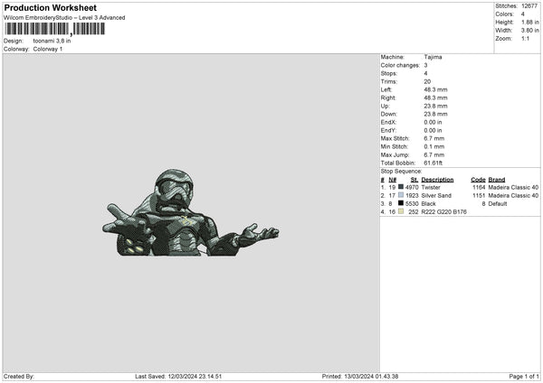Viewport: 543px width, 383px height.
Task: Click 'R222 G220 B176' description text
Action: (x=444, y=212)
